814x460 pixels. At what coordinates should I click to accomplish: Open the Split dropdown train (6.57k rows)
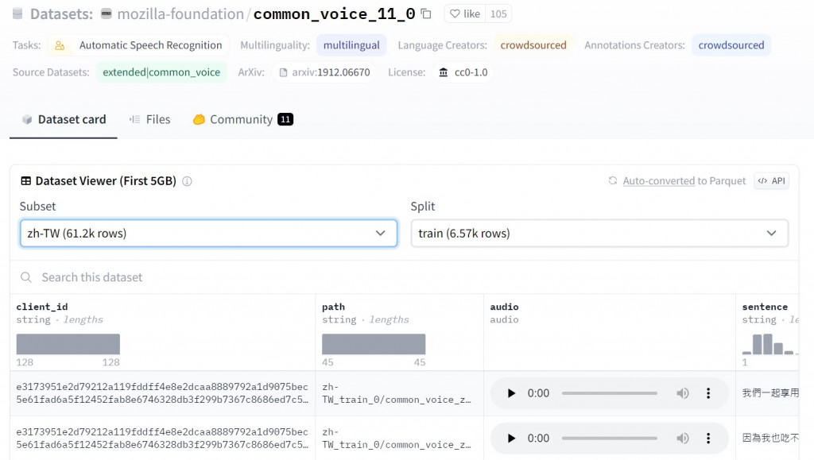click(x=599, y=234)
